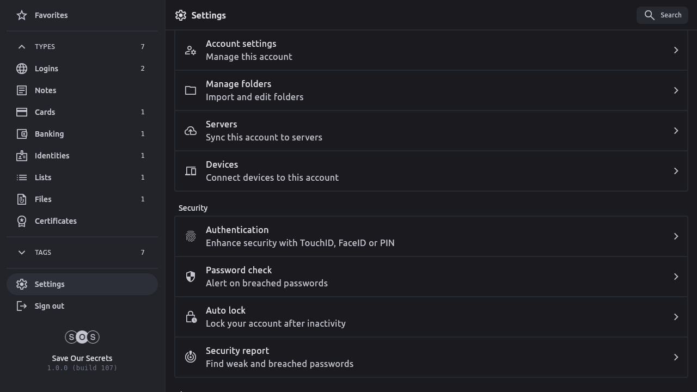The image size is (697, 392).
Task: Open the Search box
Action: tap(662, 15)
